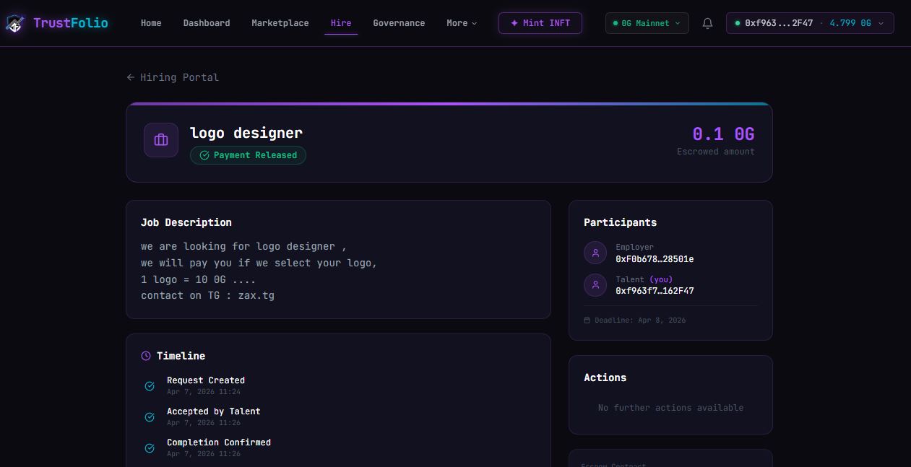Click the TrustFolio shield logo icon
The width and height of the screenshot is (911, 467).
15,24
